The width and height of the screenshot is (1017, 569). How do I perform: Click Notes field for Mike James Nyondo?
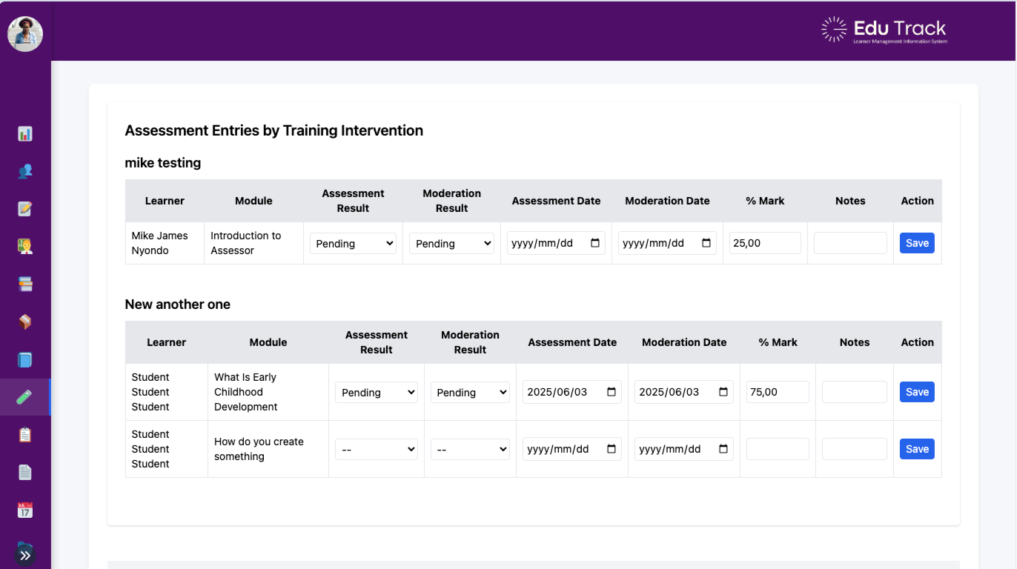point(849,243)
